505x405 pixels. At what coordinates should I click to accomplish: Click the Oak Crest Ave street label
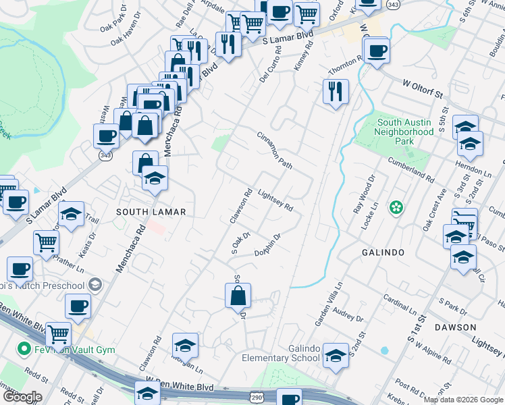pos(435,210)
